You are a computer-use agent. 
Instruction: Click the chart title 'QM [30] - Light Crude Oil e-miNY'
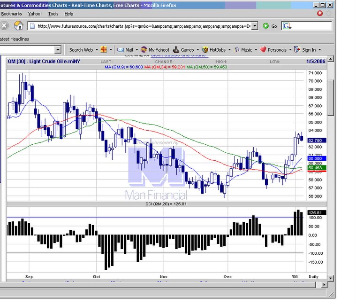[x=44, y=62]
